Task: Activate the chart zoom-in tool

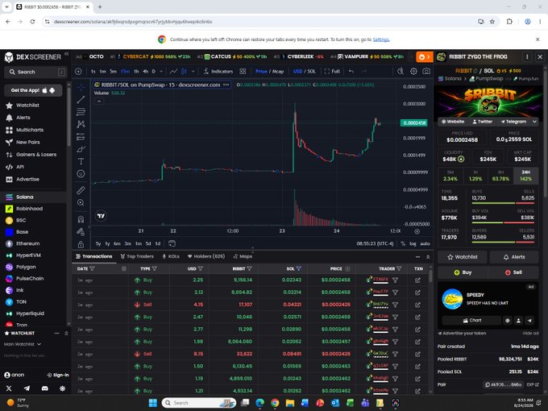Action: coord(81,203)
